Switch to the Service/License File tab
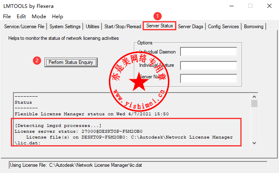 tap(24, 27)
